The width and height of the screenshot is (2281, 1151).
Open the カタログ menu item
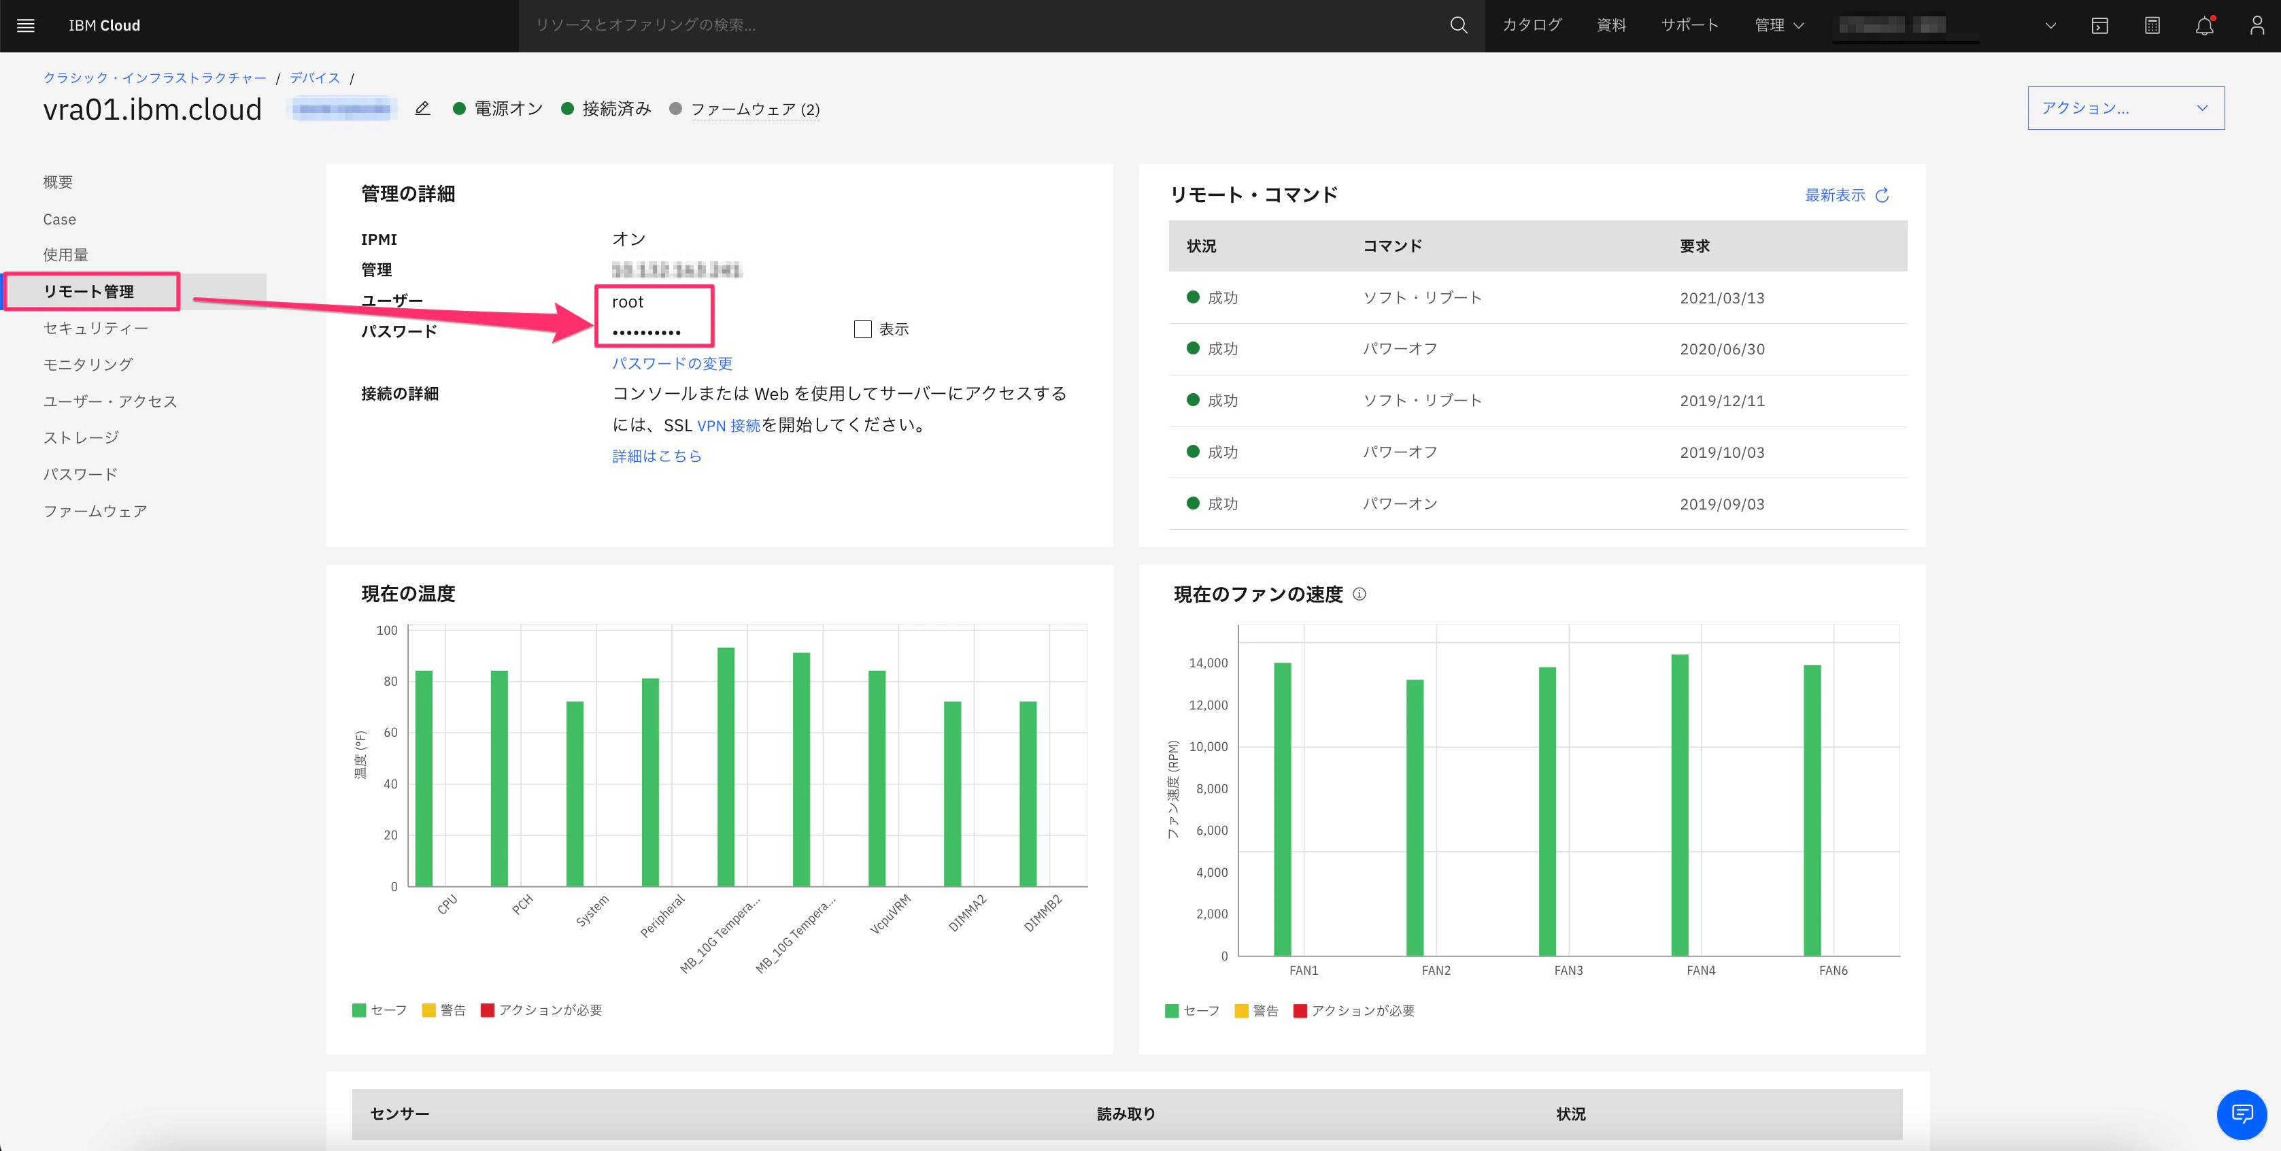[x=1532, y=24]
